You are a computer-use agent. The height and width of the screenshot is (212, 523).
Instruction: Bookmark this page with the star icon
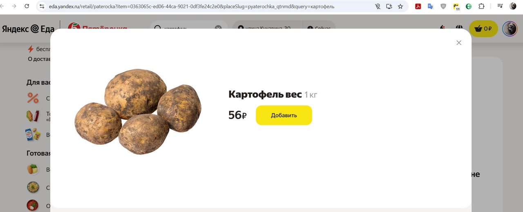tap(400, 7)
